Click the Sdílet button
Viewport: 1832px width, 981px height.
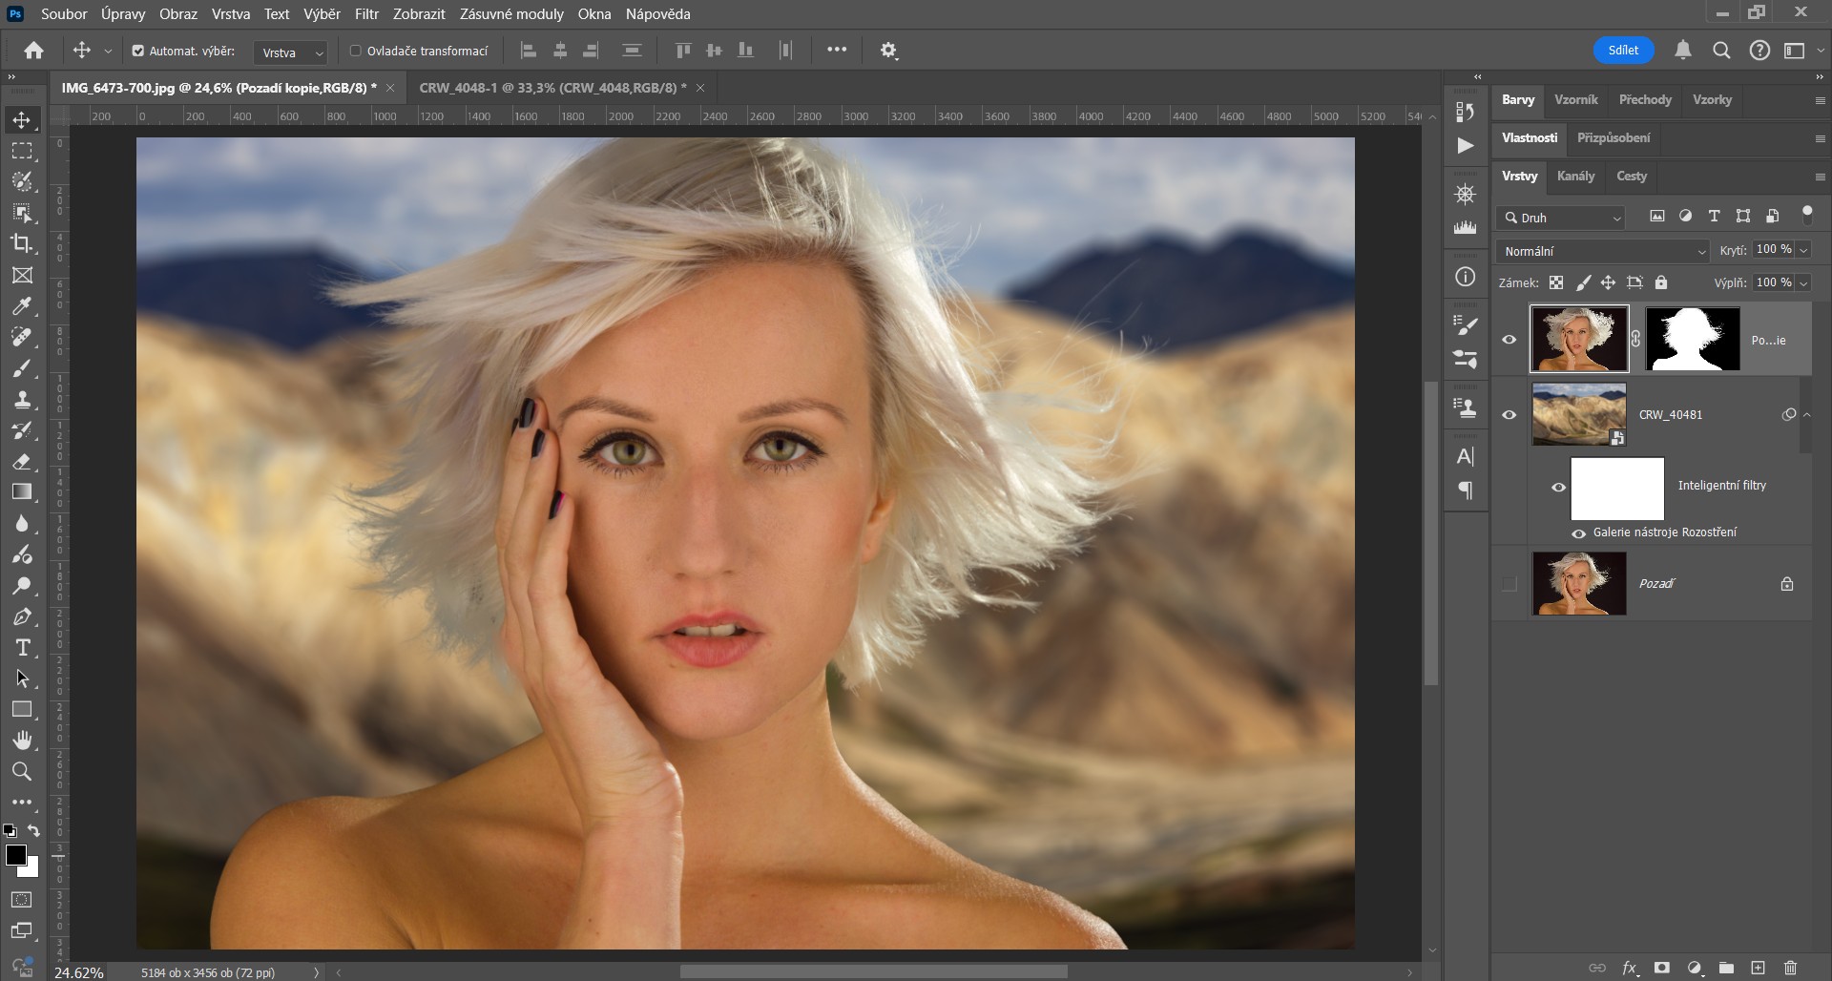1623,51
